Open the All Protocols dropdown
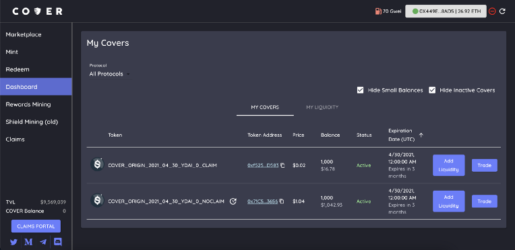515x250 pixels. click(x=110, y=74)
